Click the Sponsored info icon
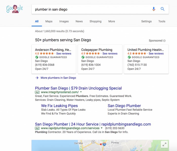Viewport: 177px width, 151px height. click(164, 41)
